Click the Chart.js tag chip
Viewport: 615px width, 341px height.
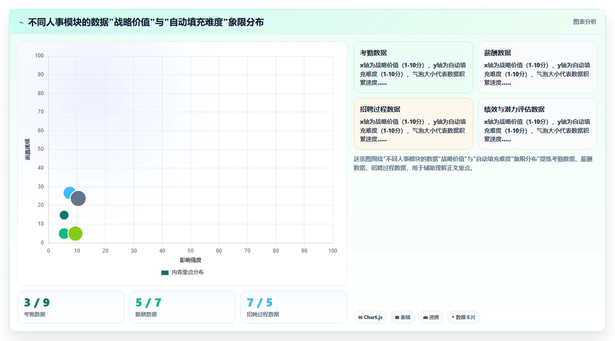point(370,317)
